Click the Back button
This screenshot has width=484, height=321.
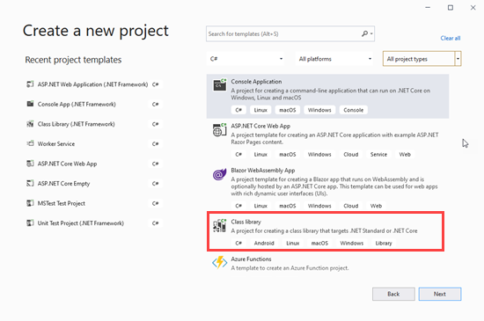(x=393, y=294)
